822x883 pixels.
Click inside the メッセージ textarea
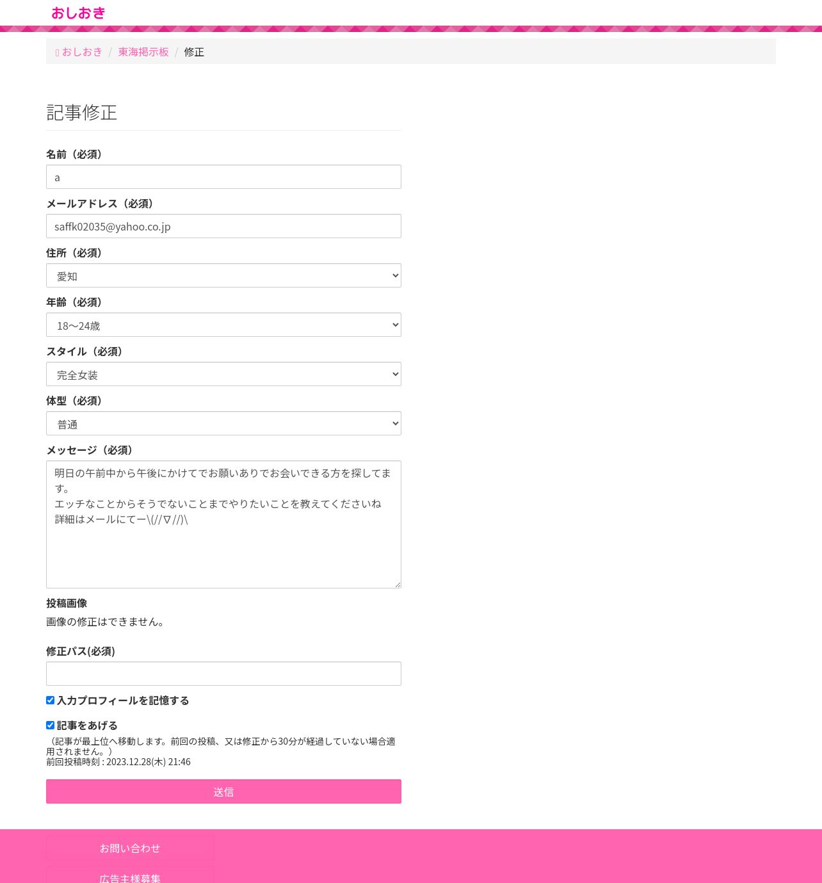[x=223, y=524]
